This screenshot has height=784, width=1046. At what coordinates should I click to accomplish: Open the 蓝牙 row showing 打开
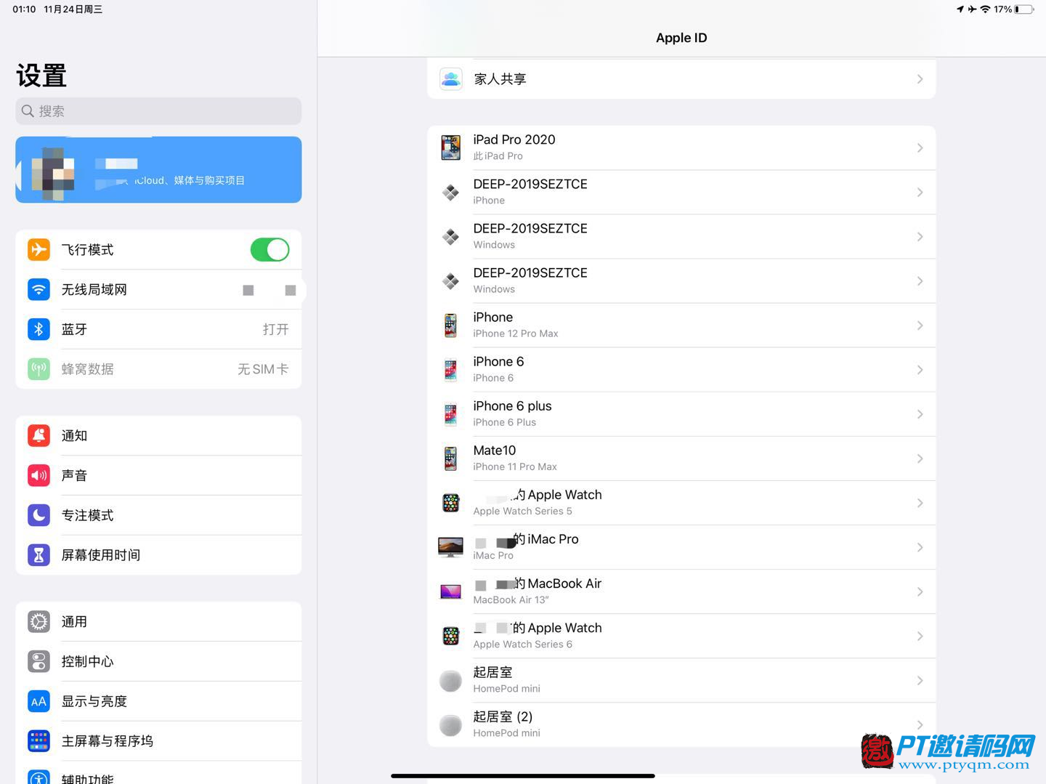[x=158, y=329]
